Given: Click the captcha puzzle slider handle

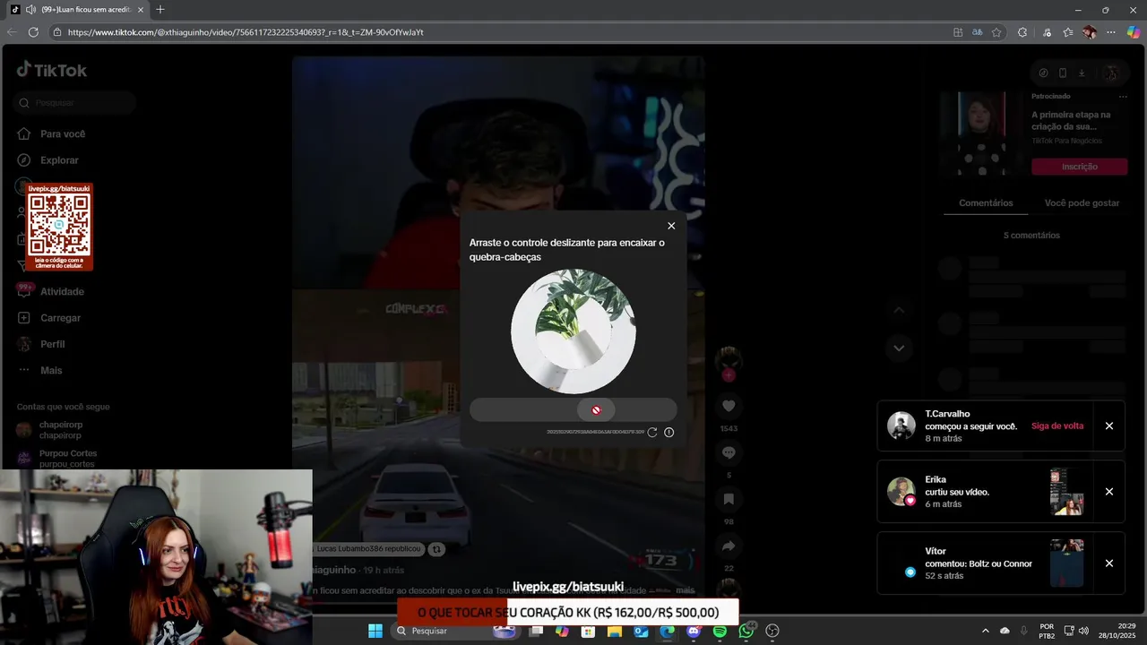Looking at the screenshot, I should pos(596,409).
